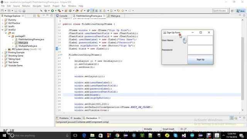Open File Explorer from the taskbar

coord(92,136)
